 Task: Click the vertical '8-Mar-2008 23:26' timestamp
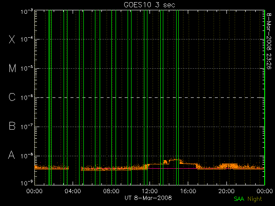click(269, 41)
